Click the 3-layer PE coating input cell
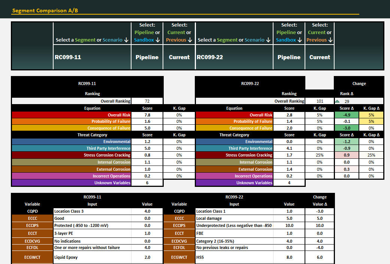Screen dimensions: 390x264 [92, 233]
